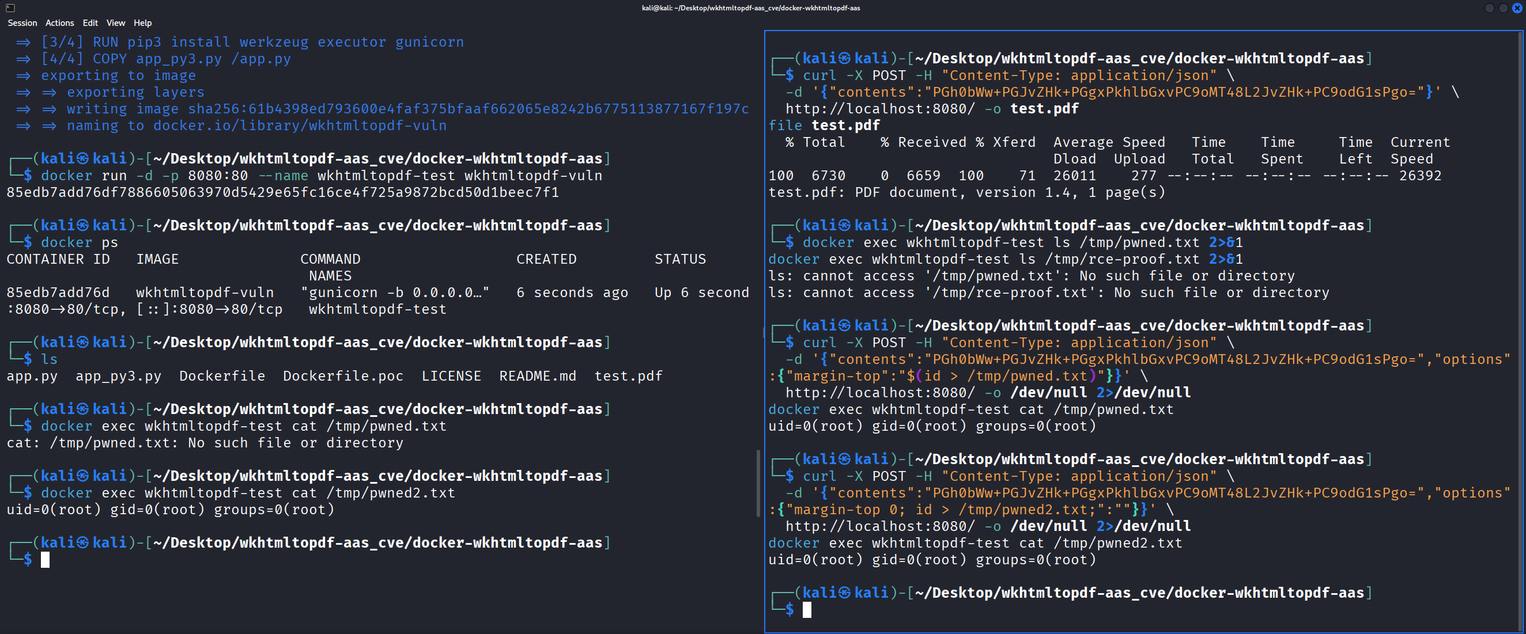The width and height of the screenshot is (1526, 634).
Task: Open the Actions menu
Action: click(x=59, y=22)
